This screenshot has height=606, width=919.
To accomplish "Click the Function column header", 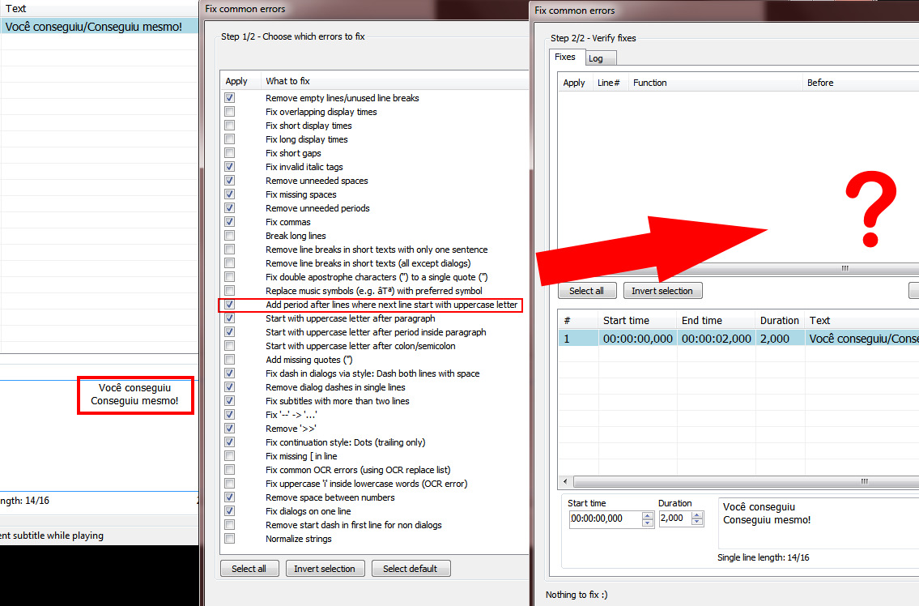I will [x=715, y=83].
